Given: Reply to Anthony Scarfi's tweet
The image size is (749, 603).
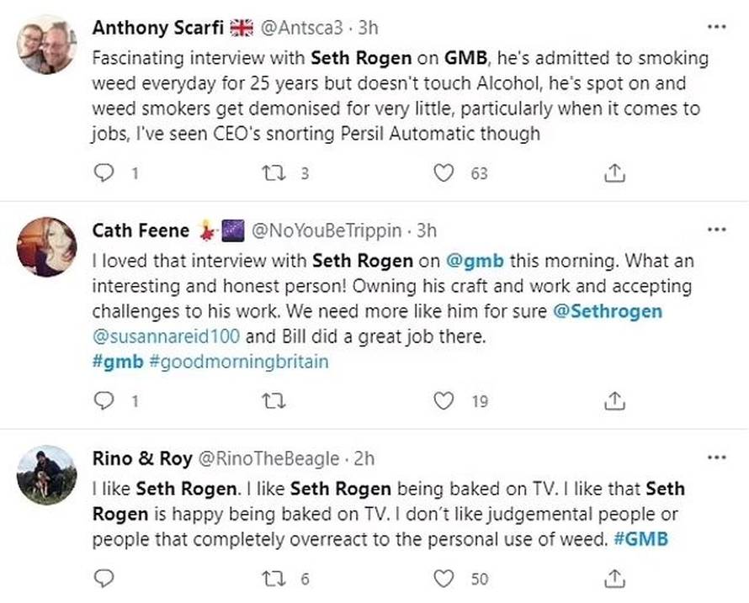Looking at the screenshot, I should 104,173.
